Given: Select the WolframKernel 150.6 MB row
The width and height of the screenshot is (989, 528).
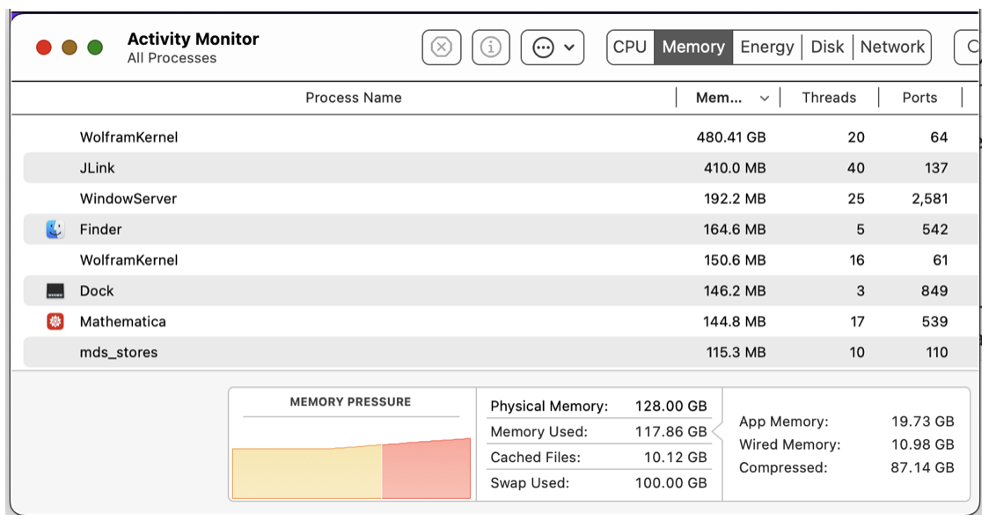Looking at the screenshot, I should (x=501, y=260).
